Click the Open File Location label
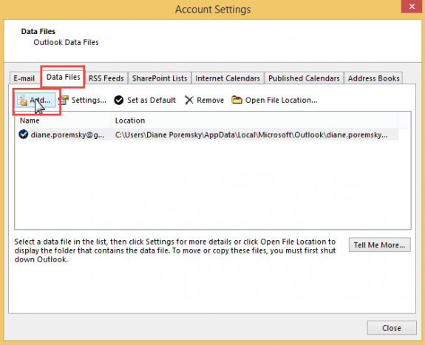 (281, 100)
